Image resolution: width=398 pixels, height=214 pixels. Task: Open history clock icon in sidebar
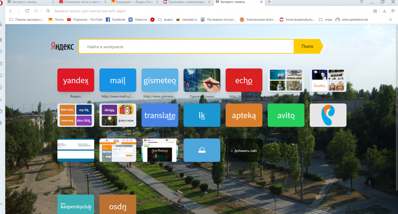click(1, 87)
